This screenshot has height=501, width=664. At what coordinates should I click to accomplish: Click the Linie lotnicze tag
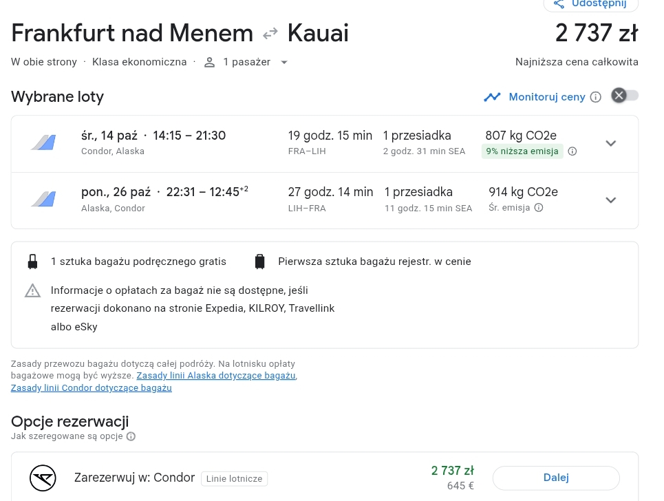pyautogui.click(x=234, y=479)
